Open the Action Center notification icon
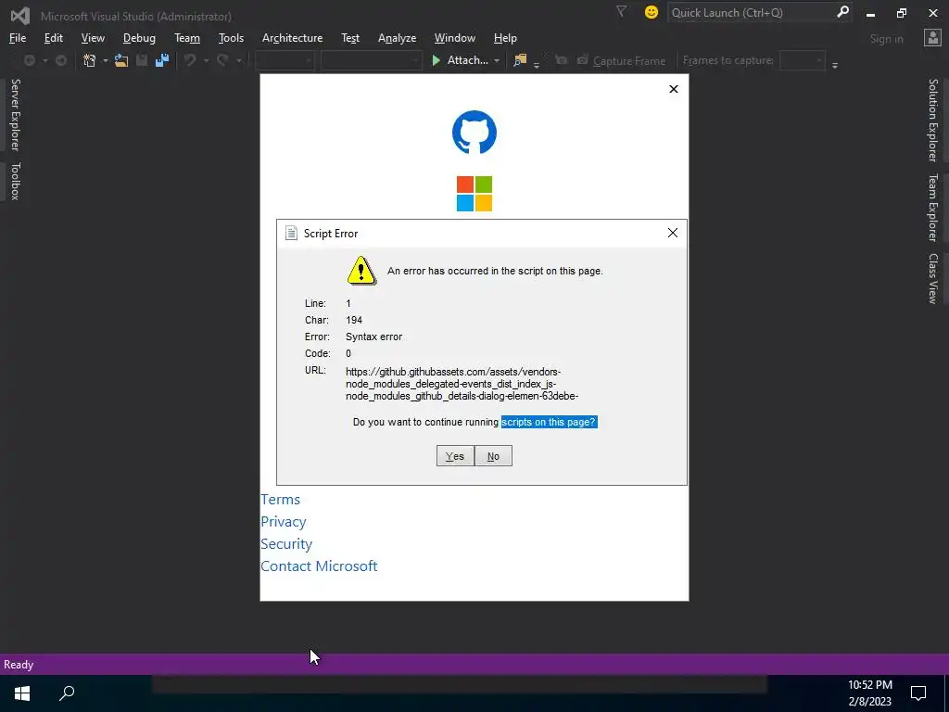949x712 pixels. (x=918, y=693)
